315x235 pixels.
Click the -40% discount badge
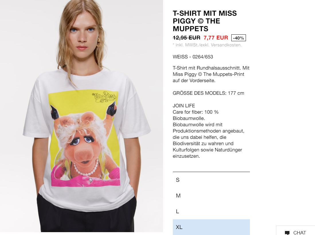[238, 38]
